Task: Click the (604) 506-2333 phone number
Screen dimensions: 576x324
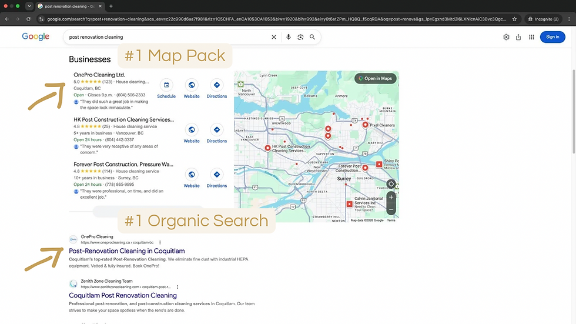Action: (x=130, y=95)
